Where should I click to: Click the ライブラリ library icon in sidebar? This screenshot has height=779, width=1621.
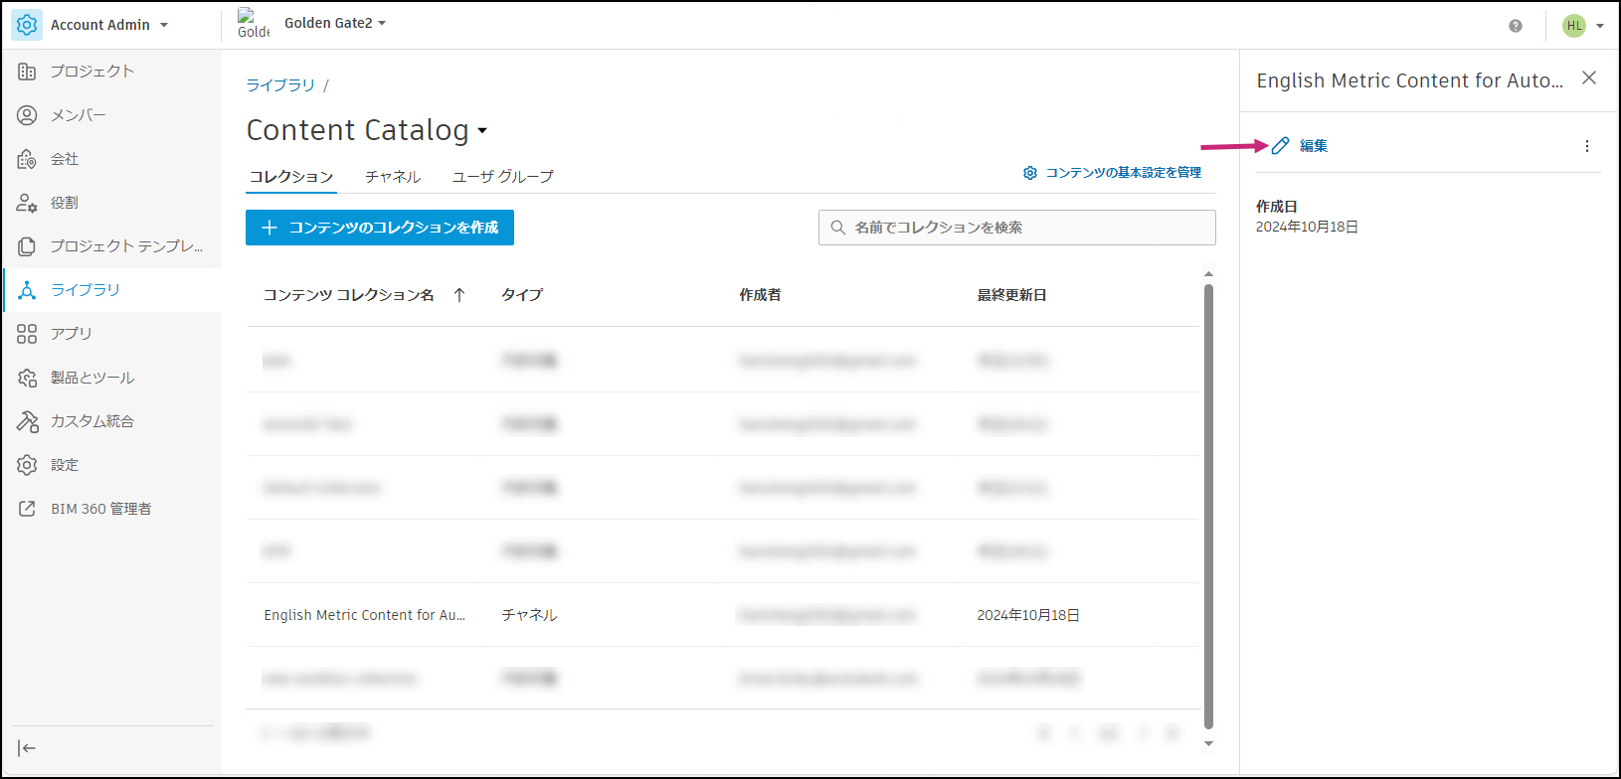(x=27, y=290)
